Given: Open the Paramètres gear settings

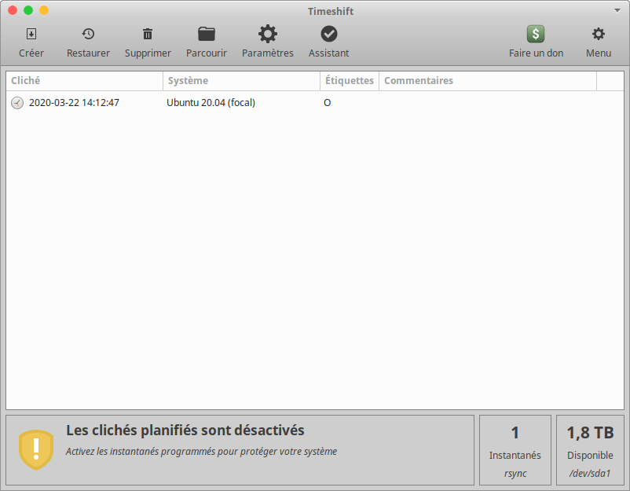Looking at the screenshot, I should click(268, 35).
